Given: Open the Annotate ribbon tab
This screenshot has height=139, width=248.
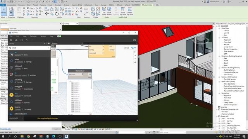Looking at the screenshot, I should coord(58,5).
